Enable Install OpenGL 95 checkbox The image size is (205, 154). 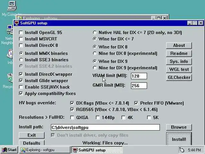point(21,32)
